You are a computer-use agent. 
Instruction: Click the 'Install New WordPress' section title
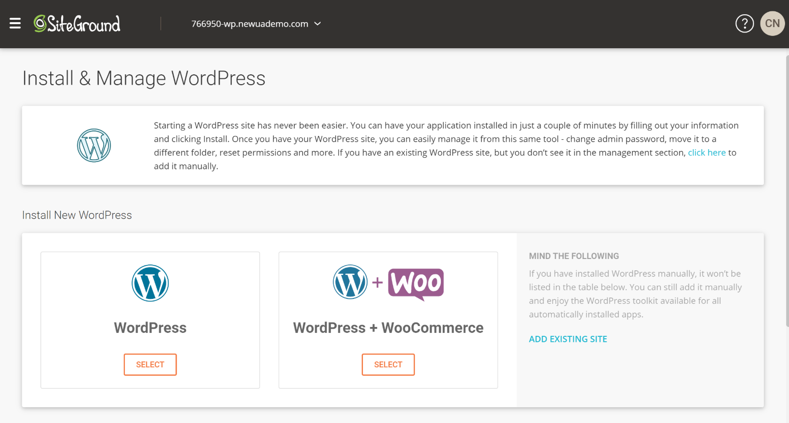pyautogui.click(x=77, y=215)
